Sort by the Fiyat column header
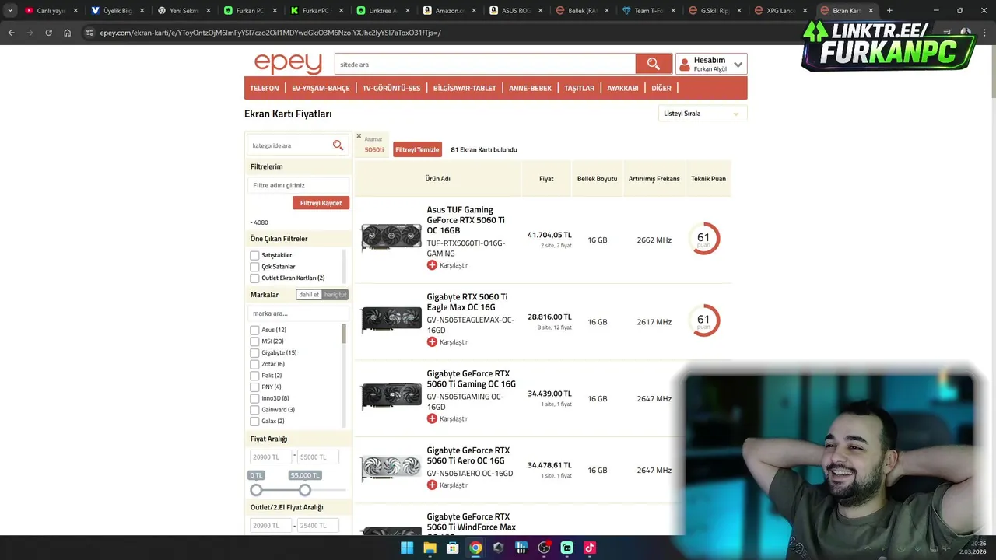The image size is (996, 560). [x=546, y=179]
